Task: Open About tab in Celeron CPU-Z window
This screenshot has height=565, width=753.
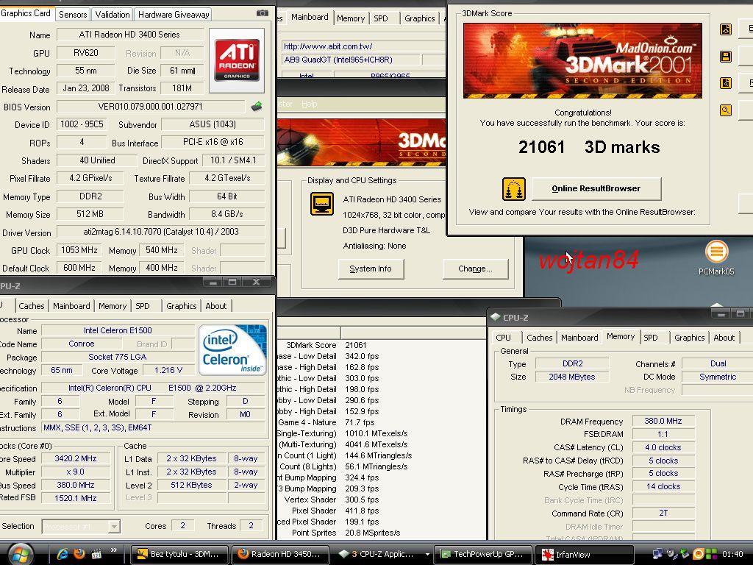Action: pos(216,306)
